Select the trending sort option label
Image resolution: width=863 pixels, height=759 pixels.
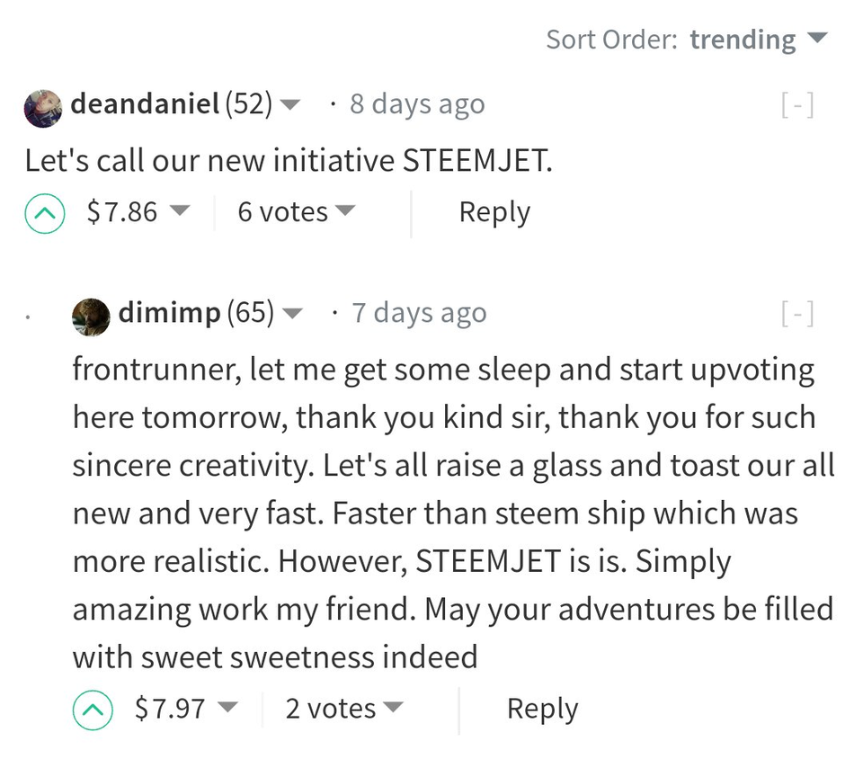pos(743,40)
